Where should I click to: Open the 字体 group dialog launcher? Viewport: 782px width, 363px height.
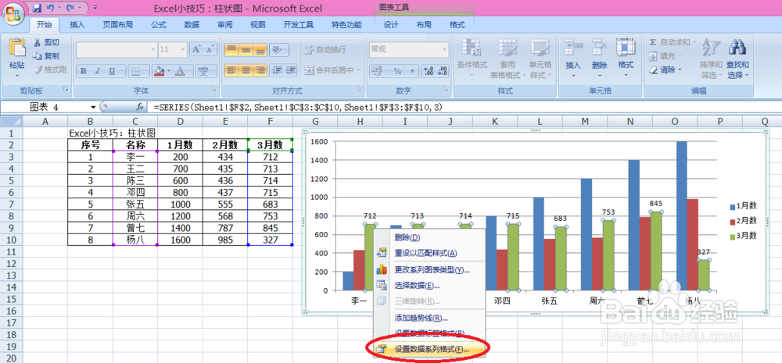(x=214, y=90)
